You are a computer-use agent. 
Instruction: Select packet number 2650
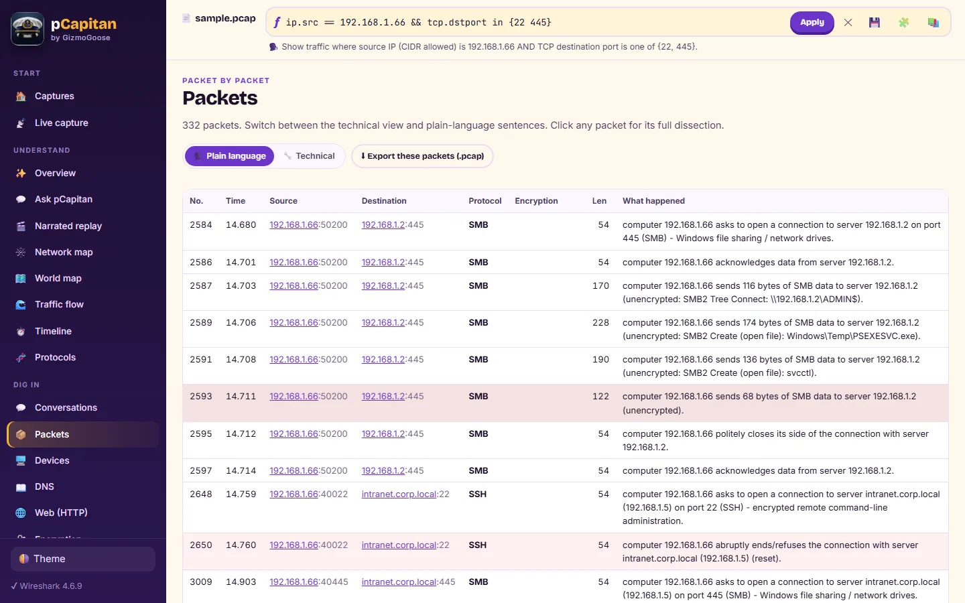201,545
